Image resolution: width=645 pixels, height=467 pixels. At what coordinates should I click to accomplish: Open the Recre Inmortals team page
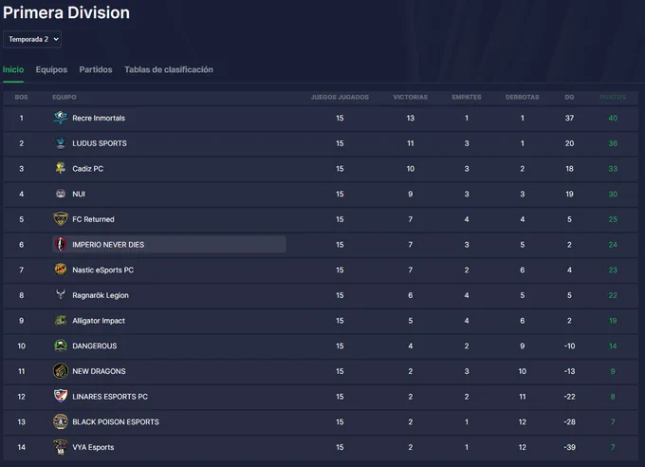99,119
